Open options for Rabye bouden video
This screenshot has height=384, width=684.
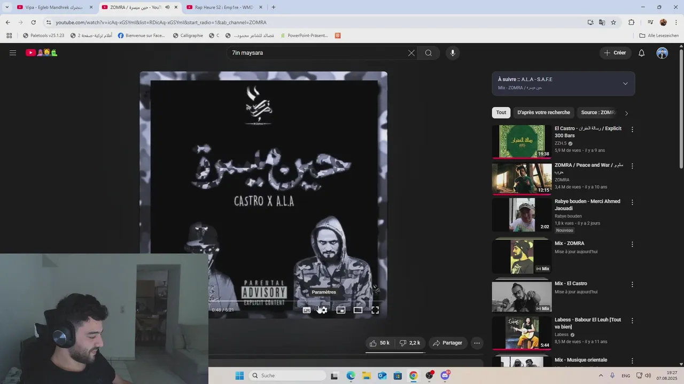tap(632, 203)
